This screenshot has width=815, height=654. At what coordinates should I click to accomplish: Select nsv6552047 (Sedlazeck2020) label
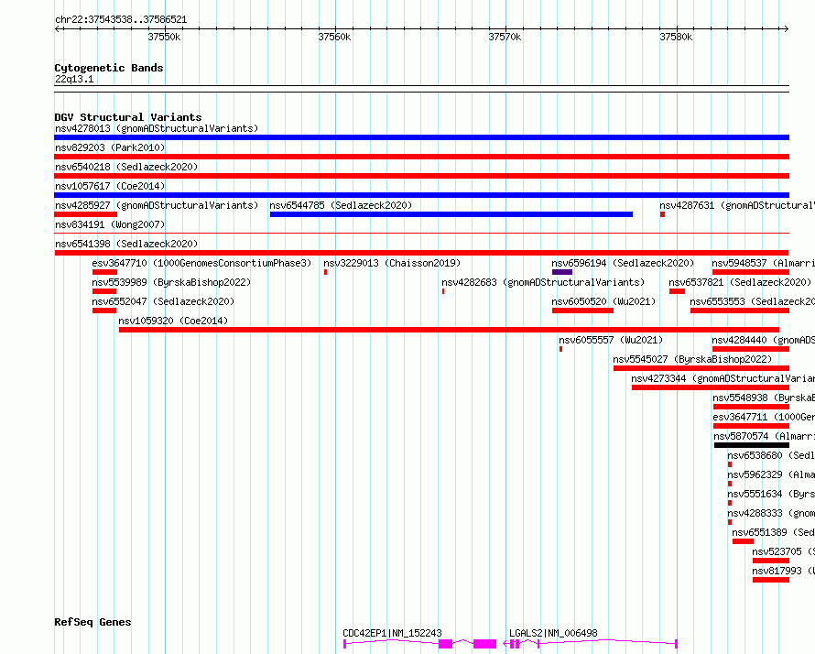tap(163, 301)
